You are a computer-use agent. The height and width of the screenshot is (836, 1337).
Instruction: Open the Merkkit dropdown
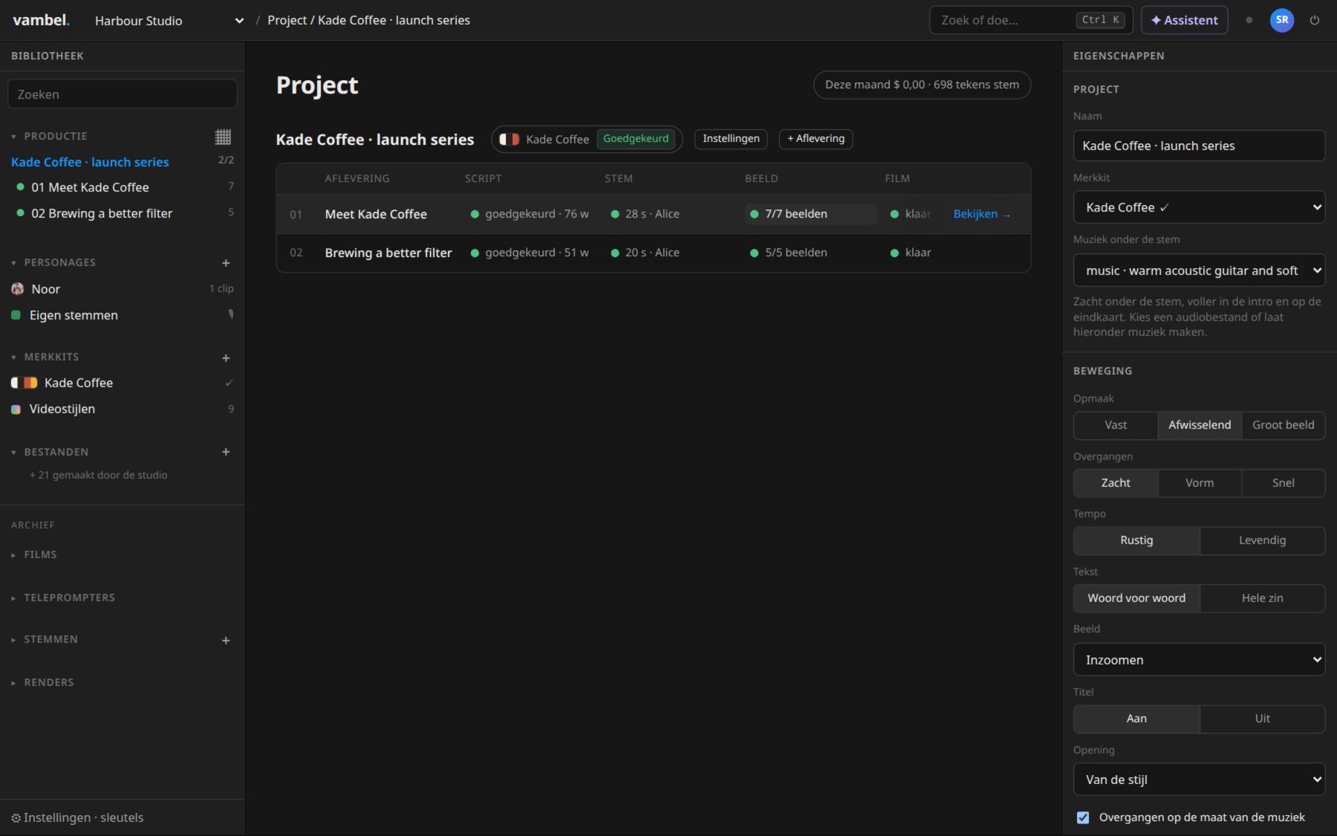(1199, 207)
